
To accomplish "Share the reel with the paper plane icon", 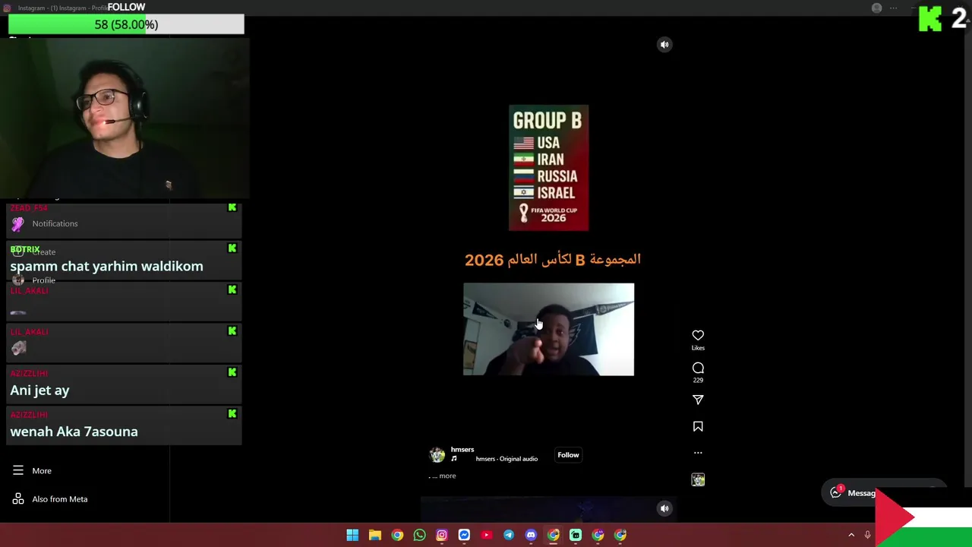I will [x=698, y=400].
